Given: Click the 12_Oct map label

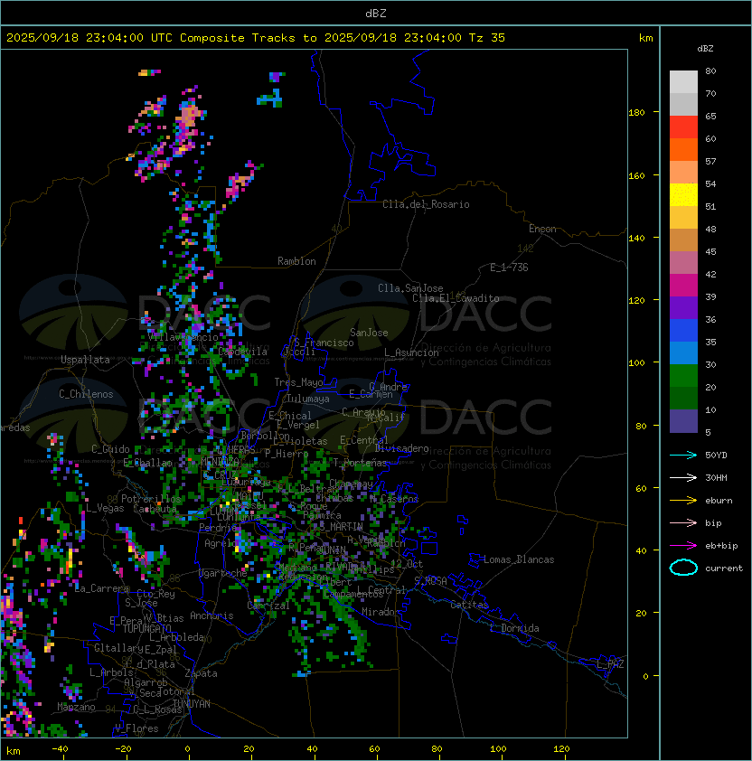Looking at the screenshot, I should 407,564.
